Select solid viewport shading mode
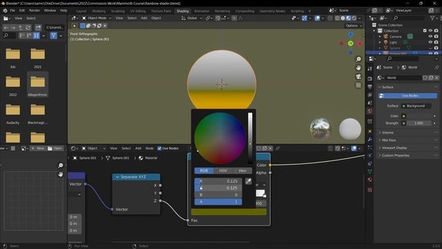The width and height of the screenshot is (442, 249). tap(343, 18)
